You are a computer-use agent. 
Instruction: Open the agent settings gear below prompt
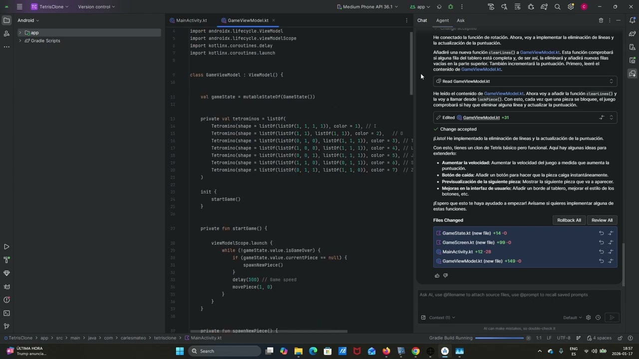588,318
